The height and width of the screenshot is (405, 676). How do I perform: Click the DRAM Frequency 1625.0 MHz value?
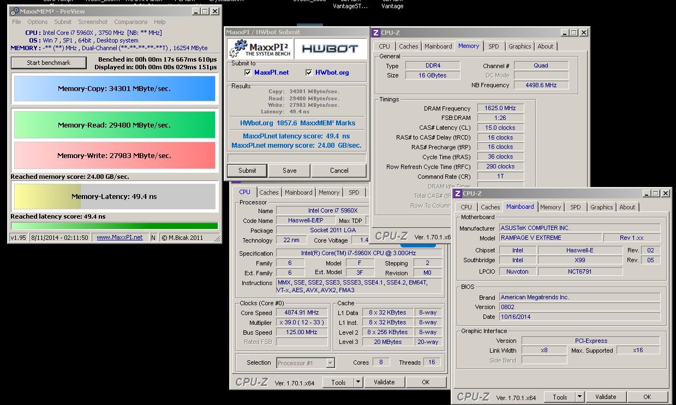[x=500, y=108]
